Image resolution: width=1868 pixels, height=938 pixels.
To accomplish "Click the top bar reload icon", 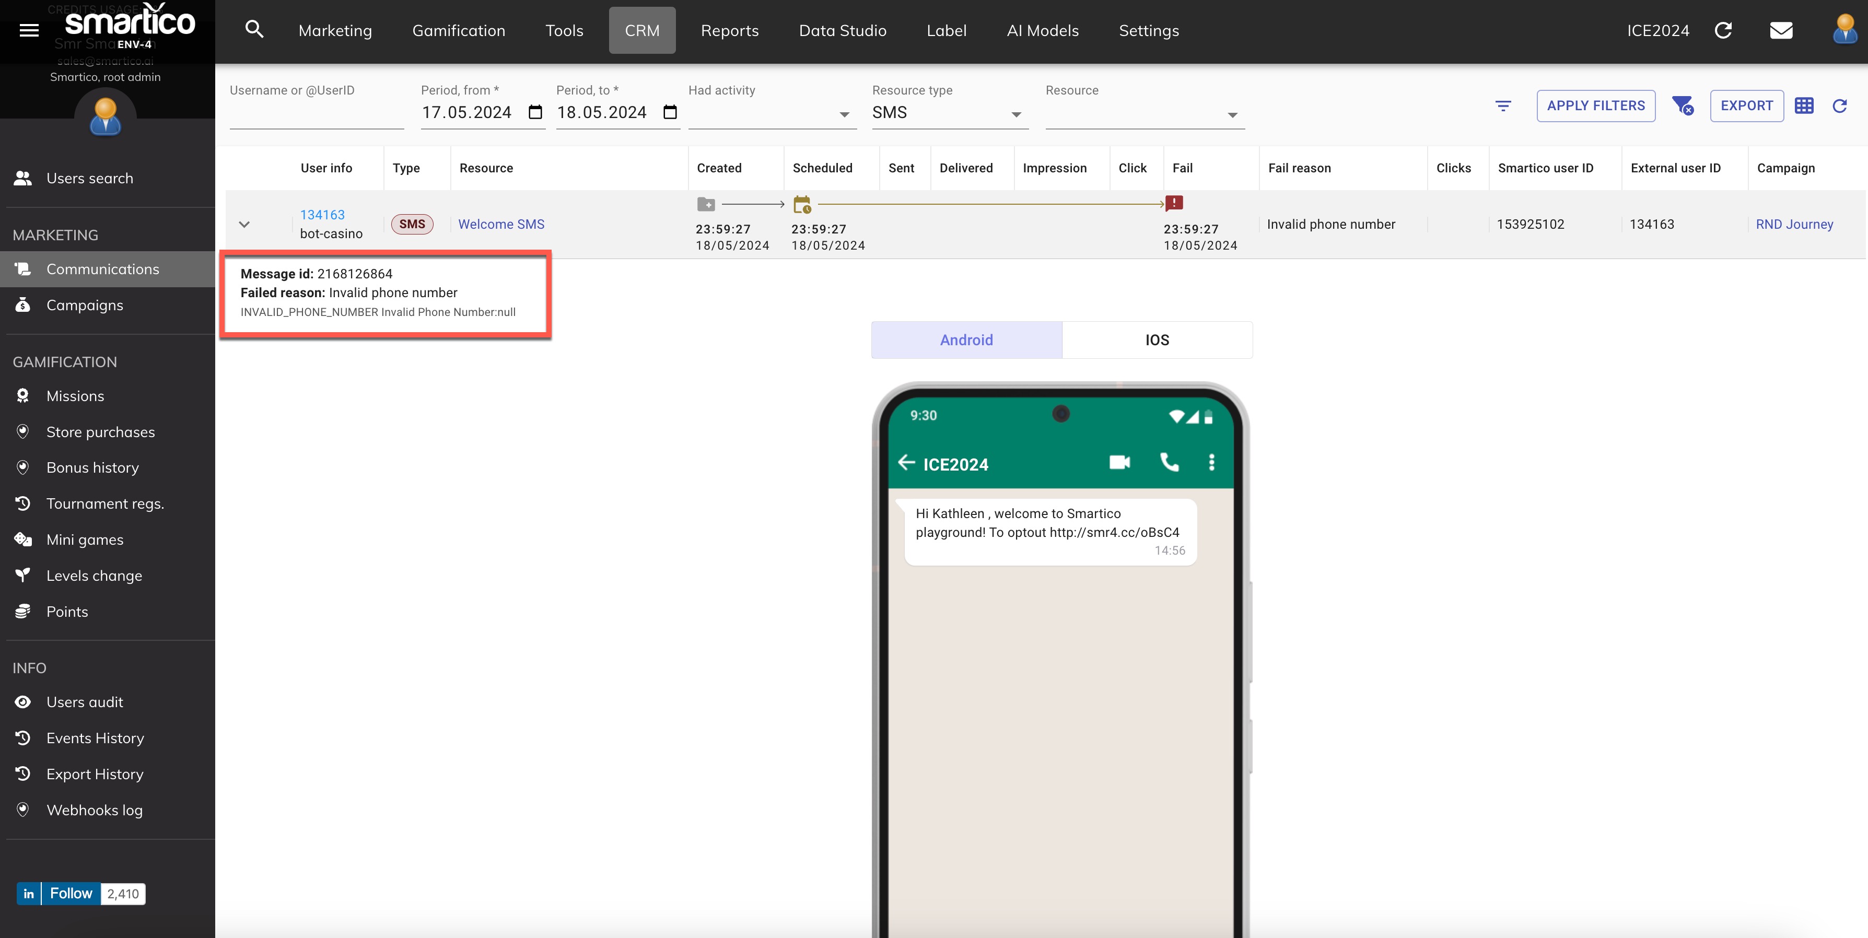I will [1724, 30].
